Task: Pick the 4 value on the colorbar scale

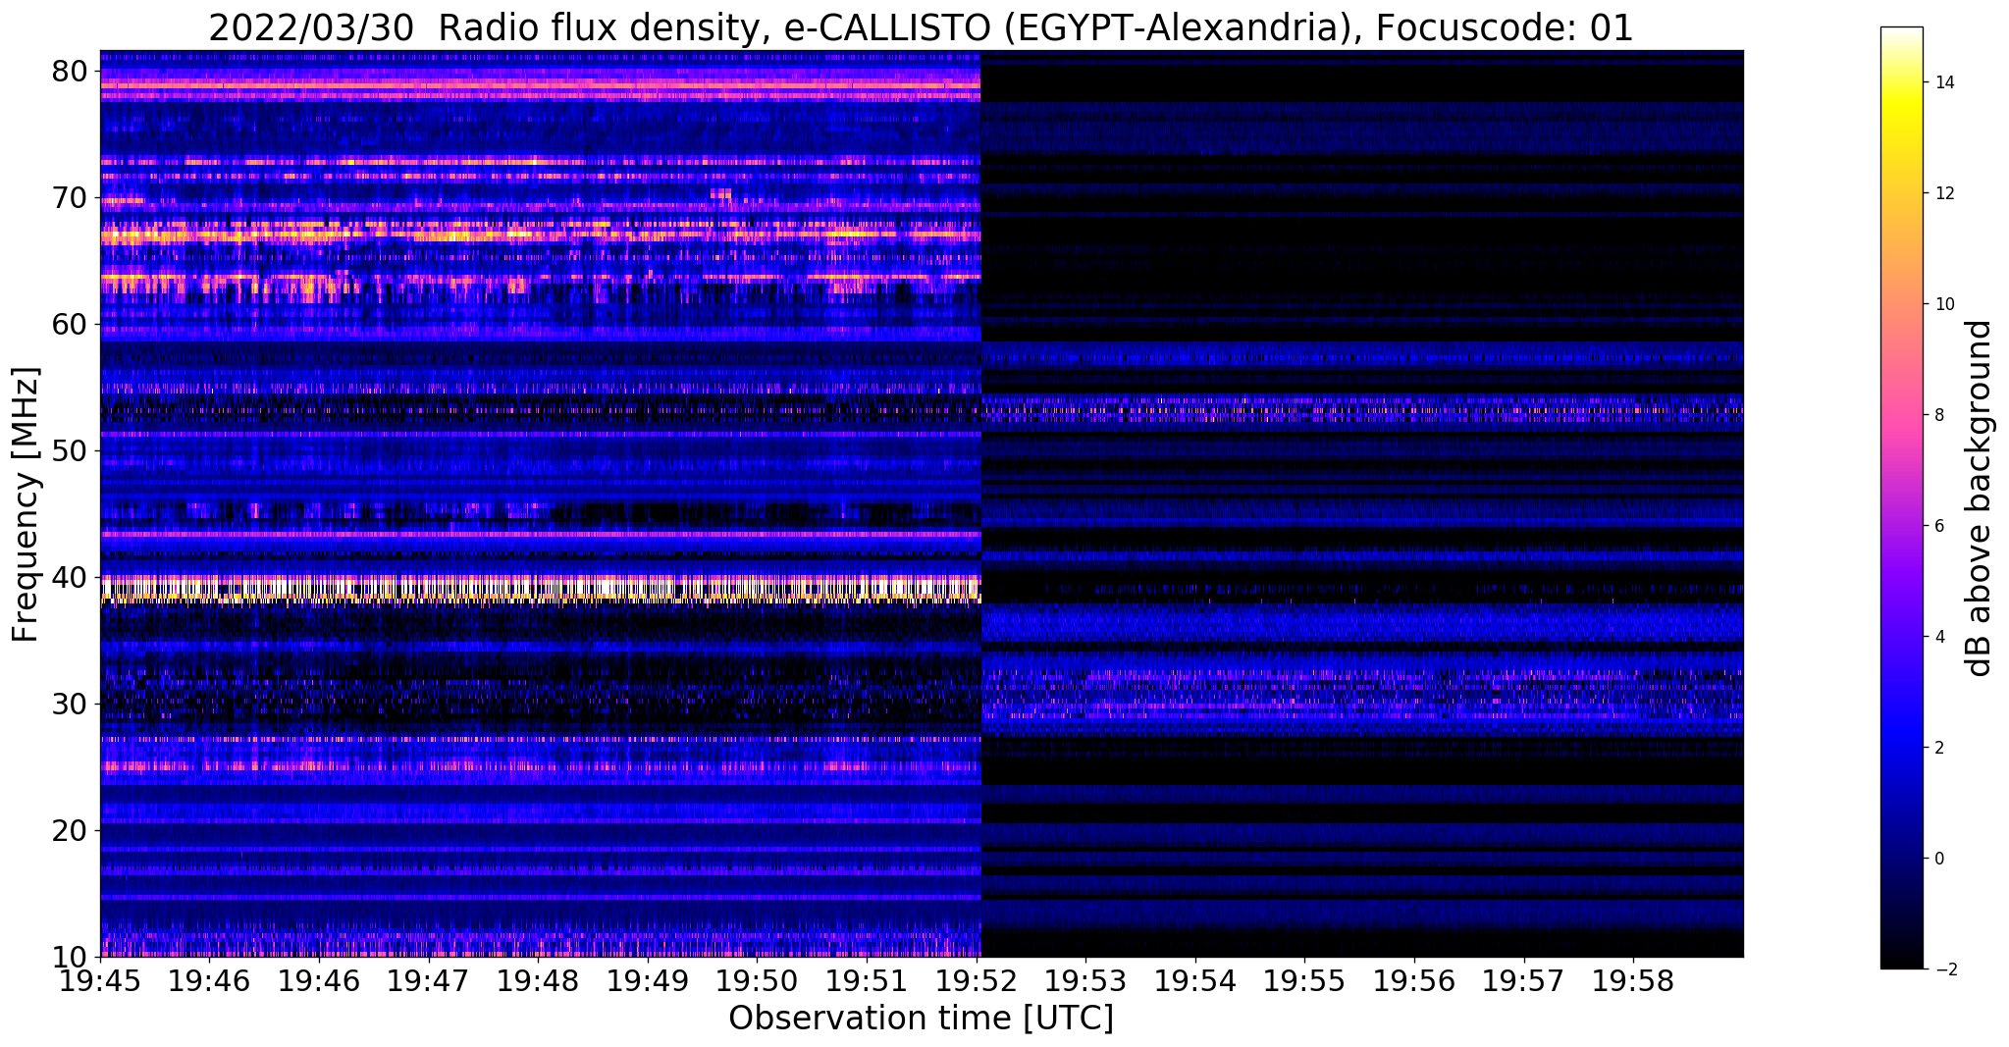Action: 1938,637
